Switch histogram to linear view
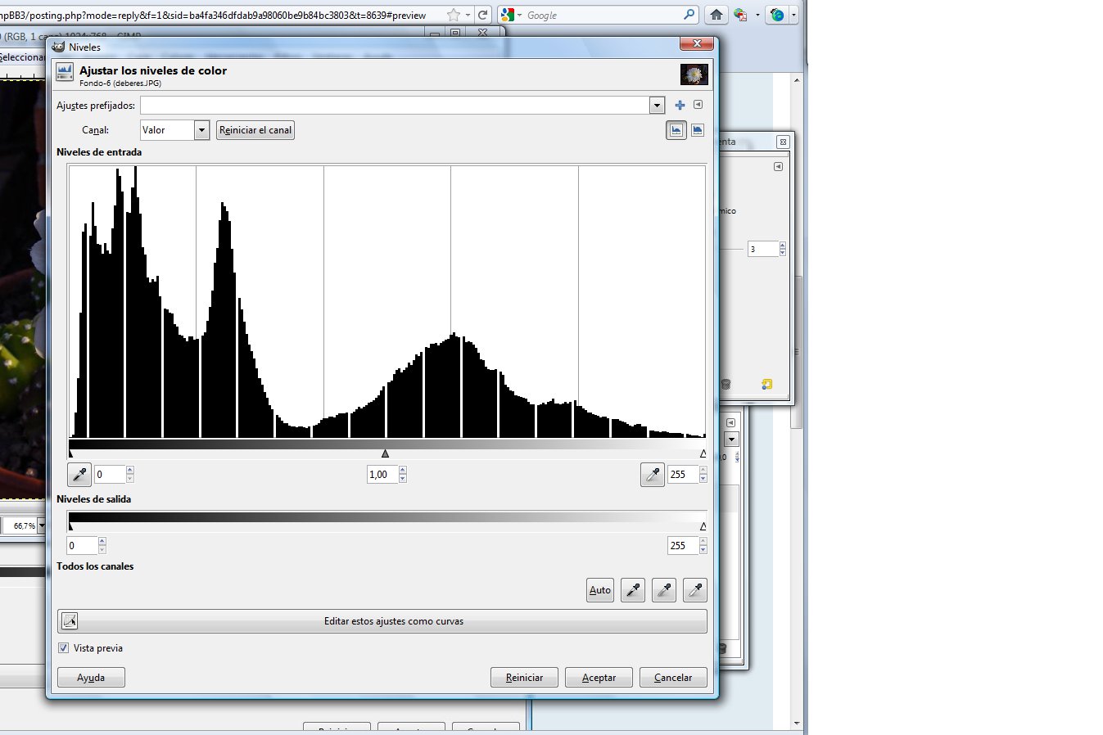 click(x=676, y=130)
